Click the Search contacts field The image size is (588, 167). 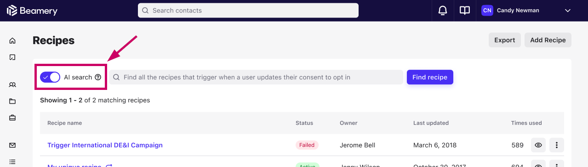pyautogui.click(x=248, y=11)
